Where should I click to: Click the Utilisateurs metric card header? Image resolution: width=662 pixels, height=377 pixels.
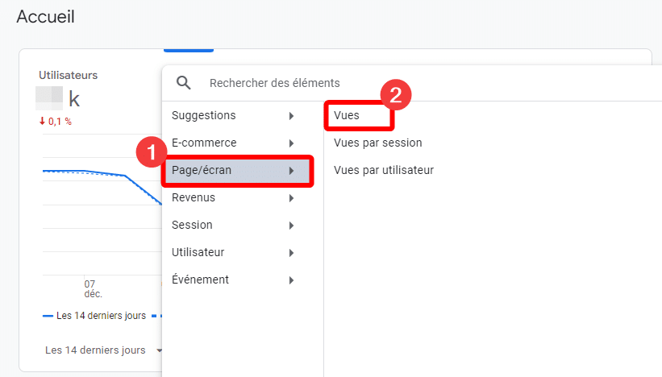pyautogui.click(x=68, y=76)
